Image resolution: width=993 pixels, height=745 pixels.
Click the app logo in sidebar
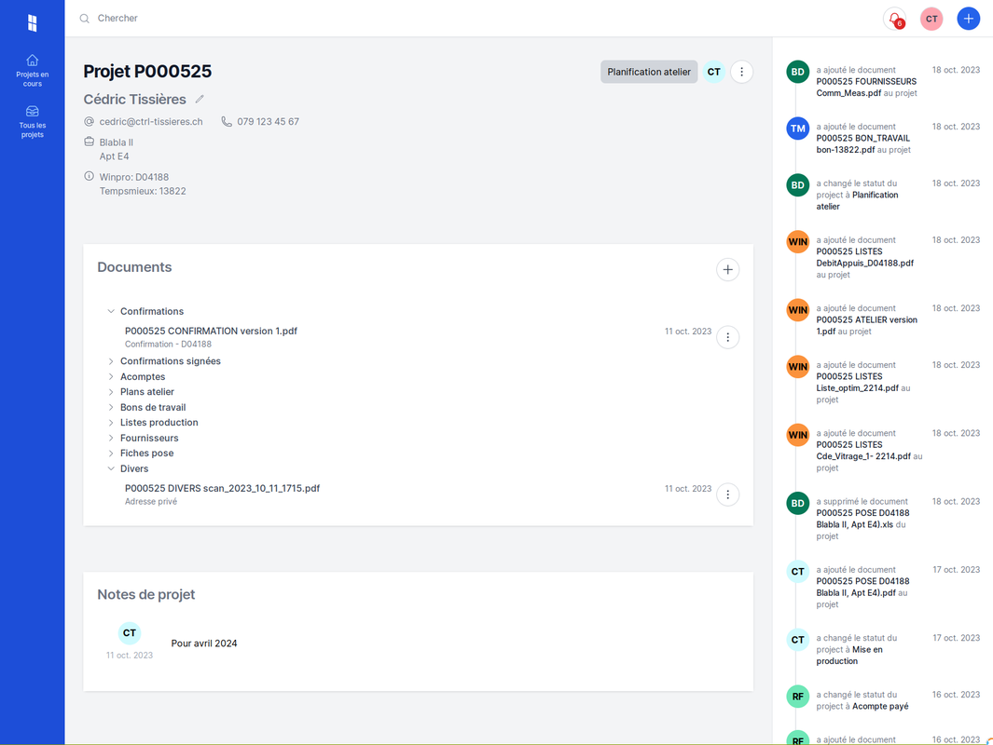coord(33,22)
